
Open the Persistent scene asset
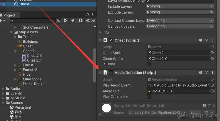point(23,107)
